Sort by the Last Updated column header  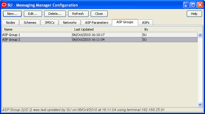(107, 29)
